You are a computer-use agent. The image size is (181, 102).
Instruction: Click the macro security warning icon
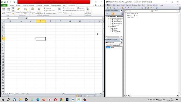click(13, 13)
